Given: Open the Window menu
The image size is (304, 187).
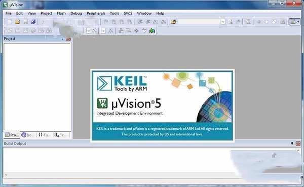Looking at the screenshot, I should [144, 13].
